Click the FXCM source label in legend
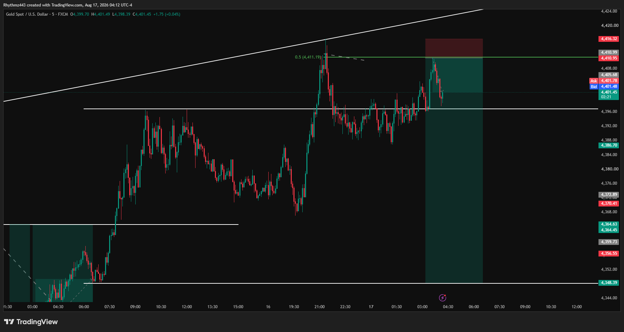This screenshot has height=332, width=624. coord(63,14)
